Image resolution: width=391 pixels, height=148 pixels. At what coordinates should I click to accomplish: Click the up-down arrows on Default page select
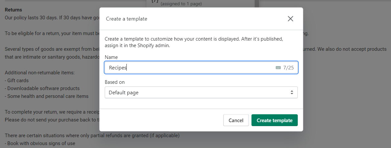click(x=292, y=92)
